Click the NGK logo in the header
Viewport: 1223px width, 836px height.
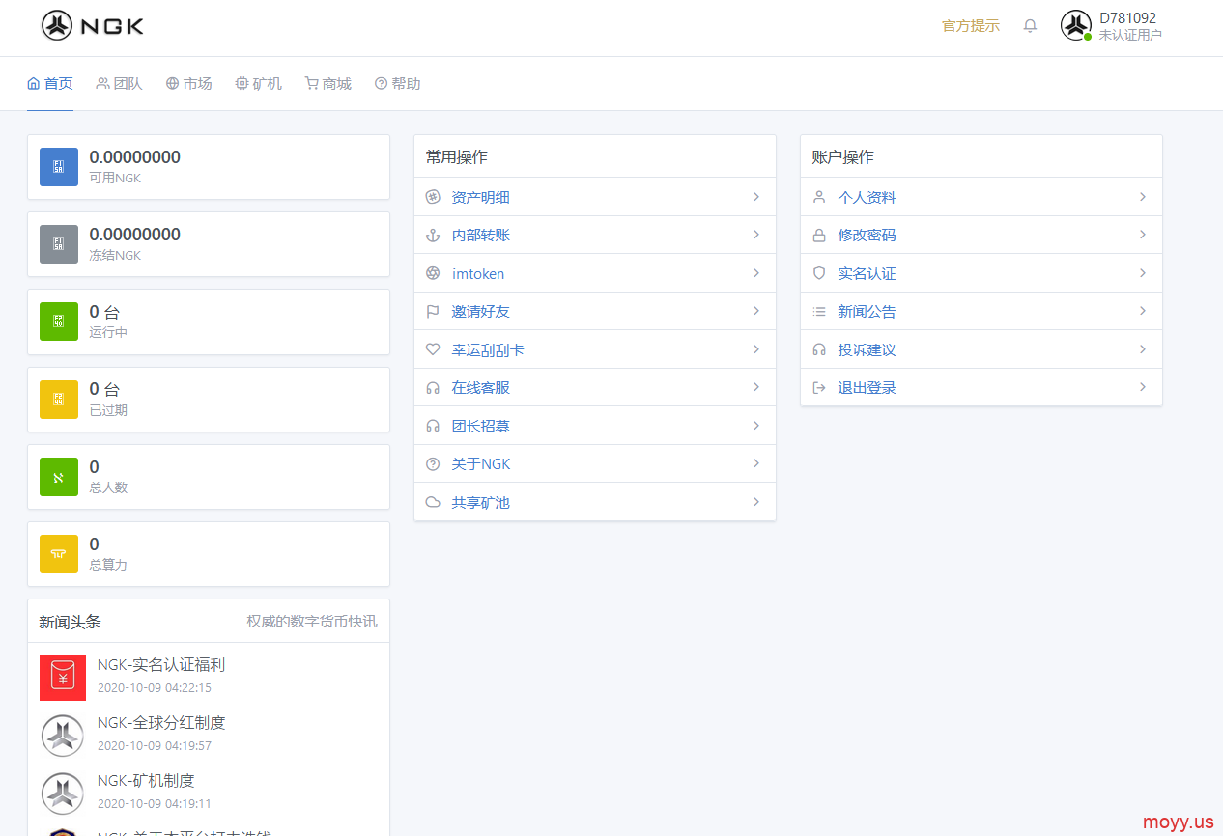pyautogui.click(x=93, y=26)
